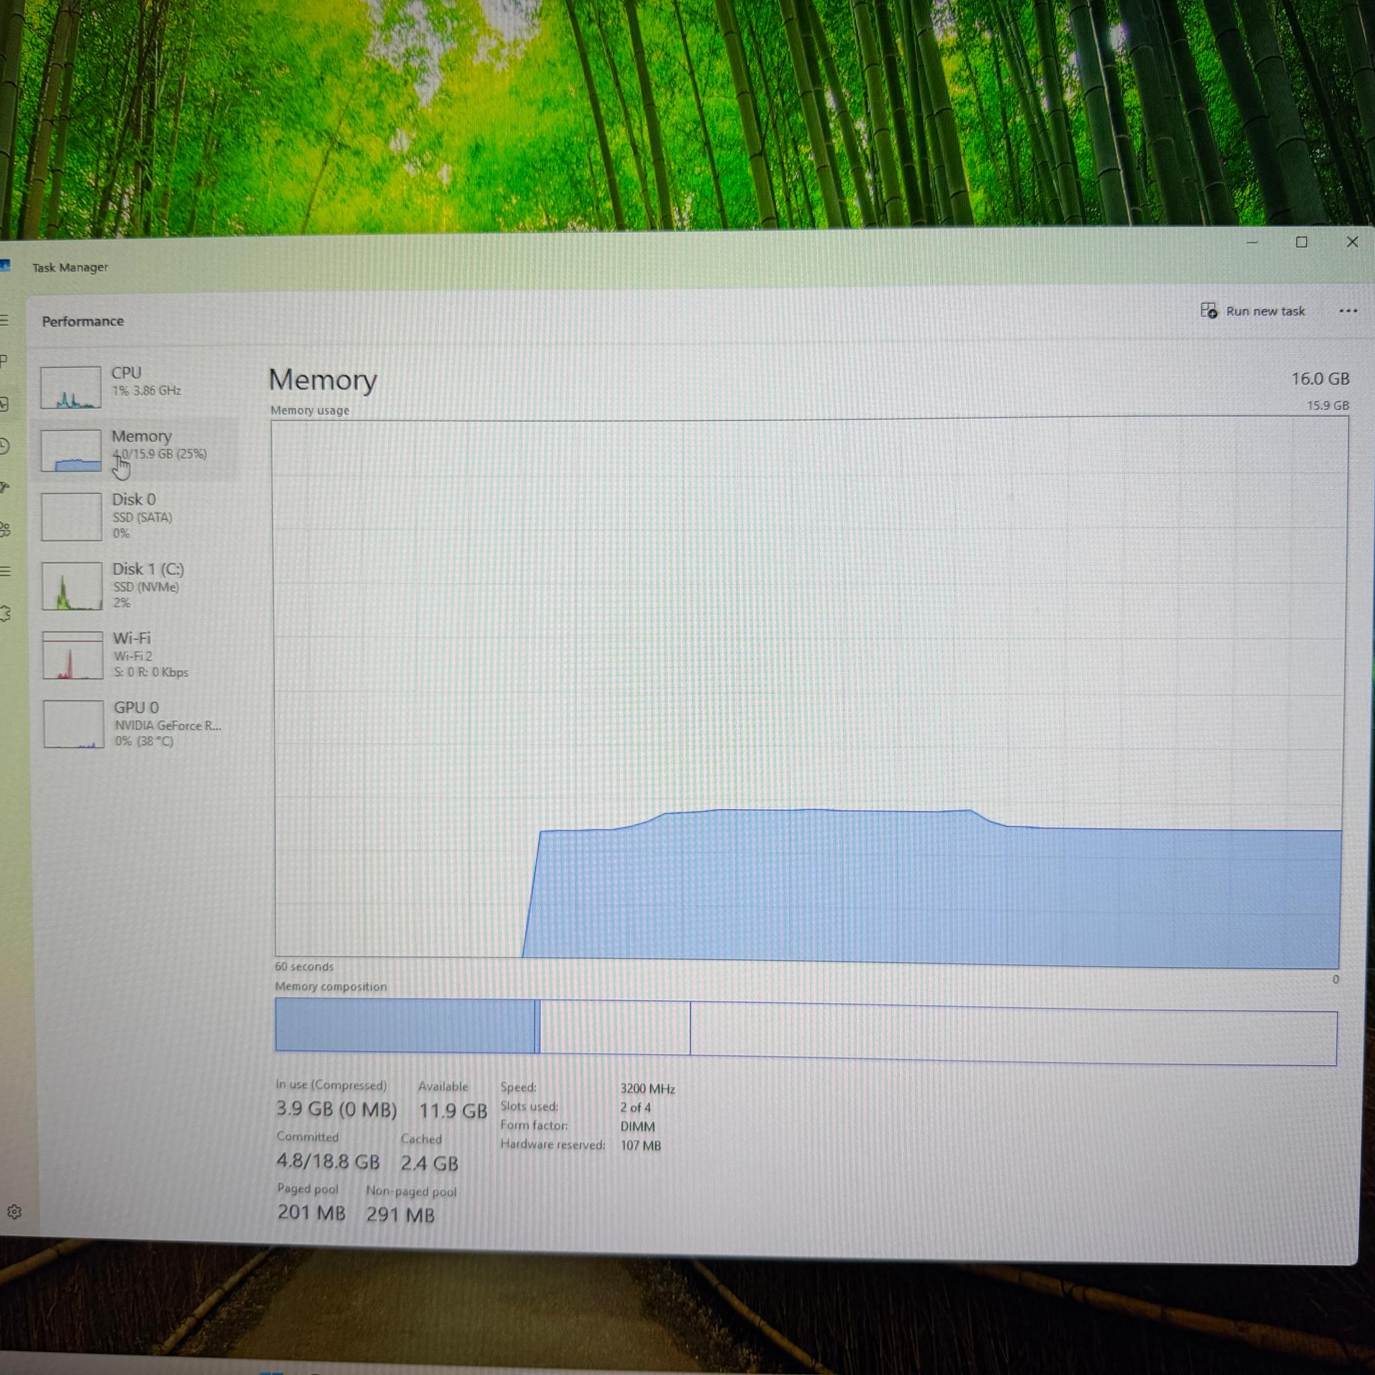Click the 60 seconds axis label
The width and height of the screenshot is (1375, 1375).
[x=304, y=965]
